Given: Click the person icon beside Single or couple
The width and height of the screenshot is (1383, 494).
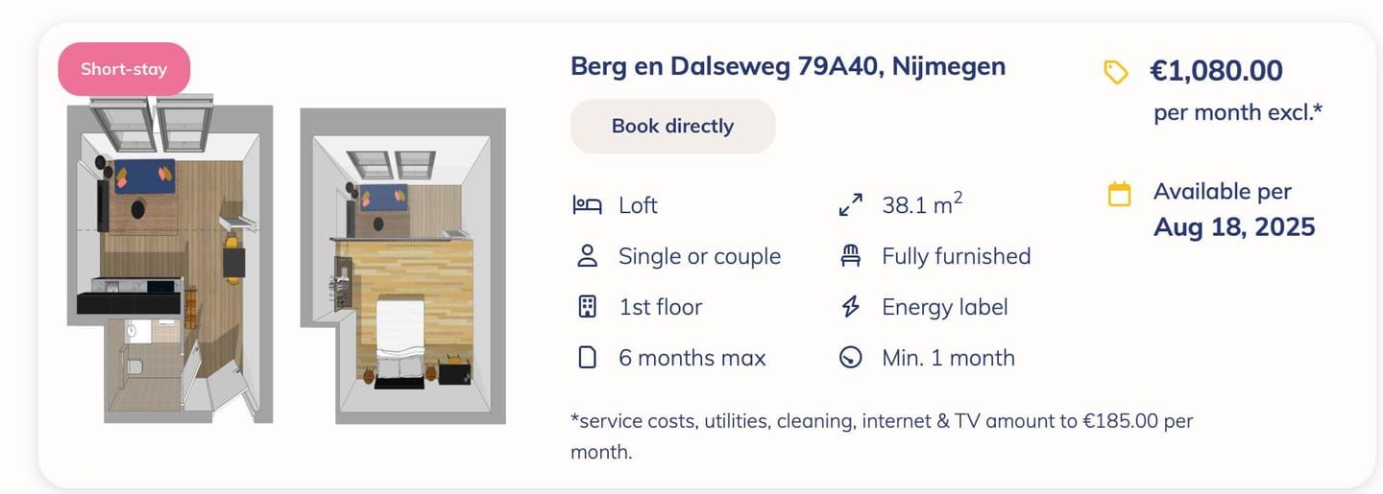Looking at the screenshot, I should pos(587,256).
